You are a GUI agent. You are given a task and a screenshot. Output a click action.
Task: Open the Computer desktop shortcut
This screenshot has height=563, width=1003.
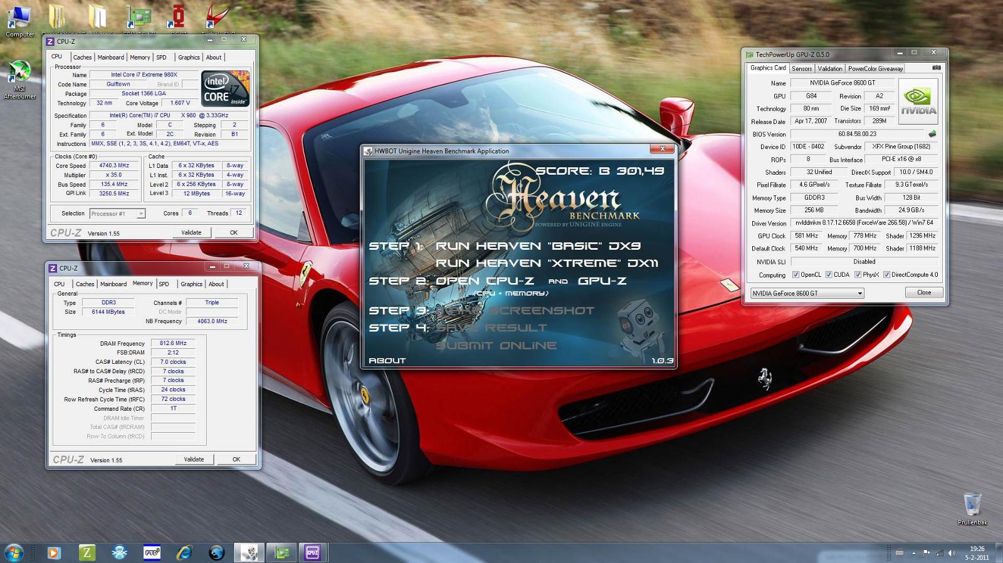coord(19,20)
